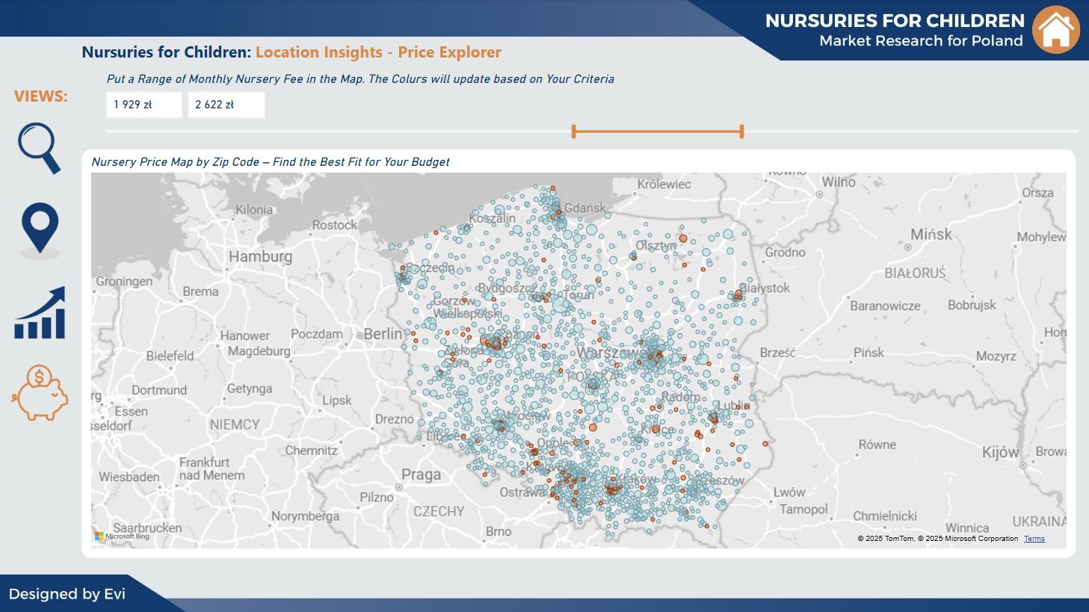Click the orange selected range bar of slider

click(658, 132)
